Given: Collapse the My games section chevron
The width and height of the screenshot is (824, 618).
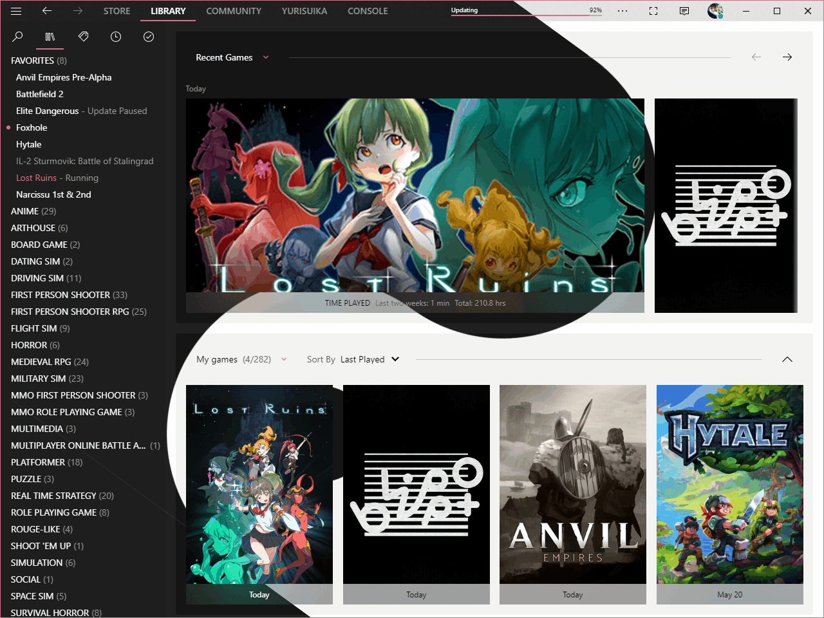Looking at the screenshot, I should 787,359.
